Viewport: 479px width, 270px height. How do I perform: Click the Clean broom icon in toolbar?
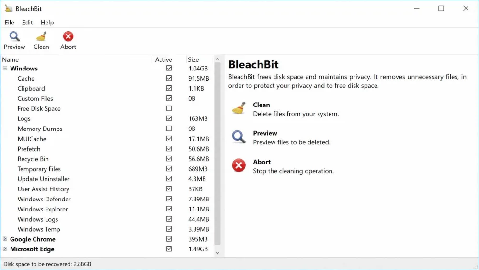41,36
